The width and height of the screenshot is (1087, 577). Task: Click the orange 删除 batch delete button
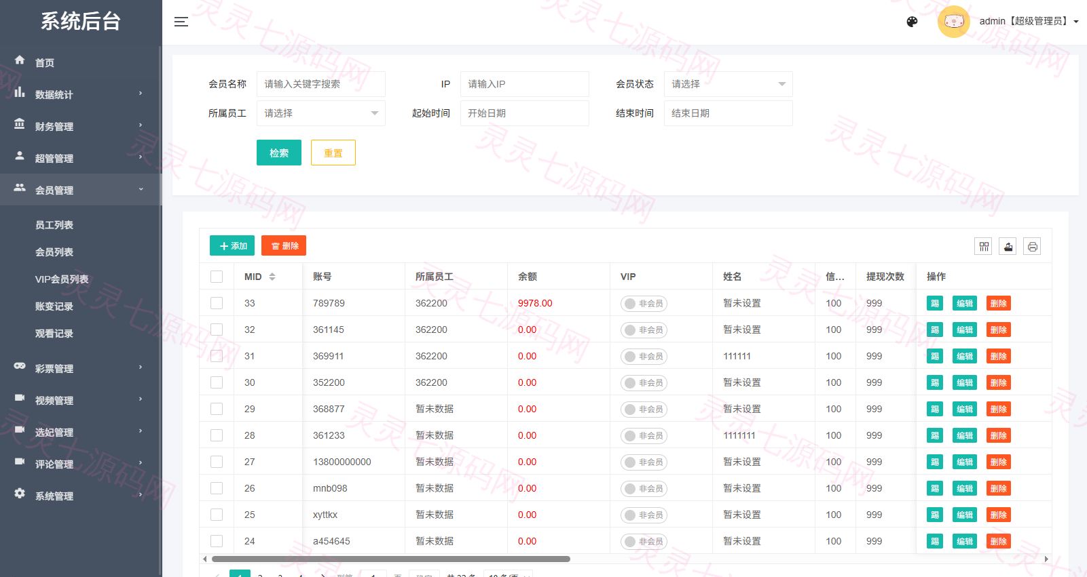284,245
